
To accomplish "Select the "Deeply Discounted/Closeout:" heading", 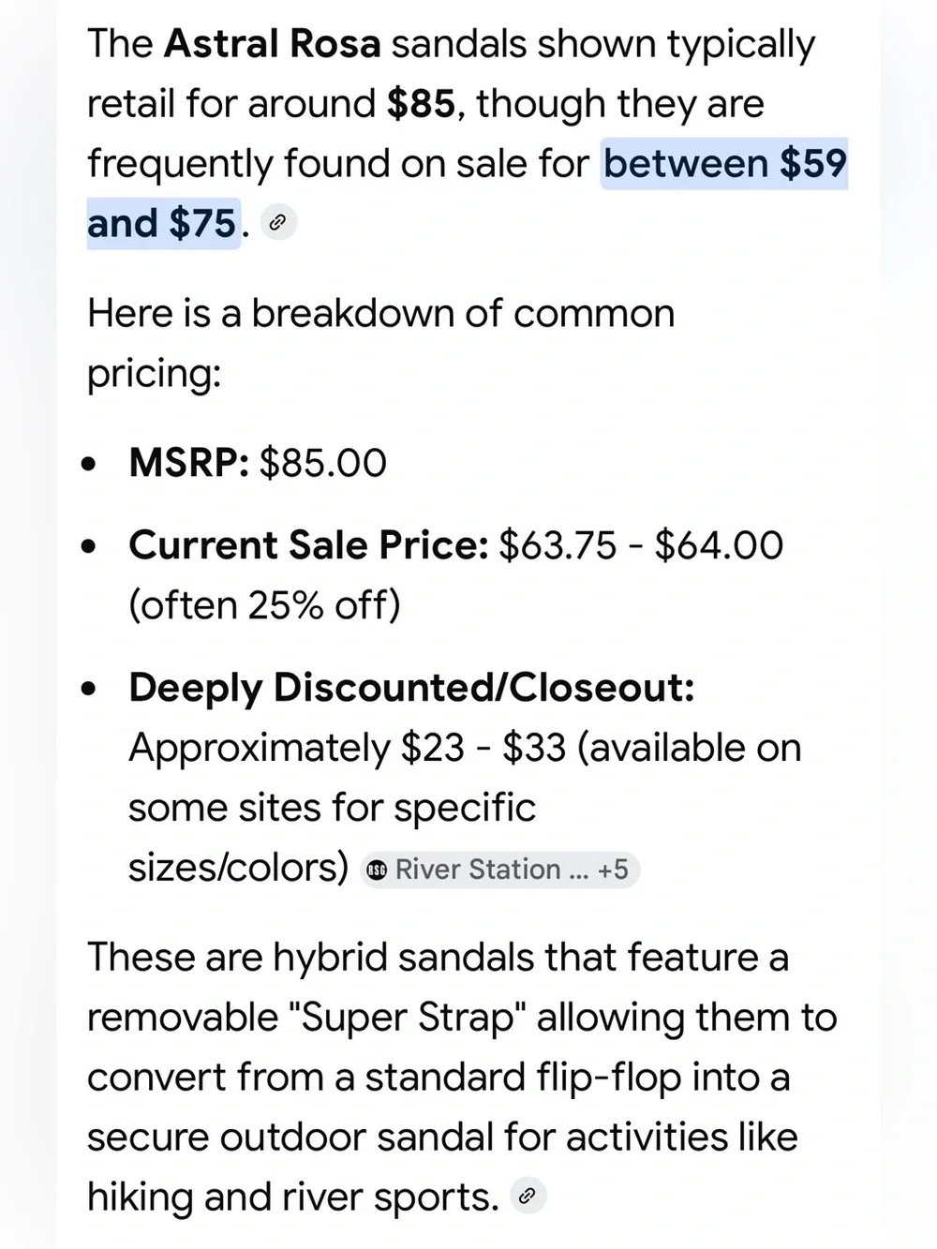I will coord(411,688).
